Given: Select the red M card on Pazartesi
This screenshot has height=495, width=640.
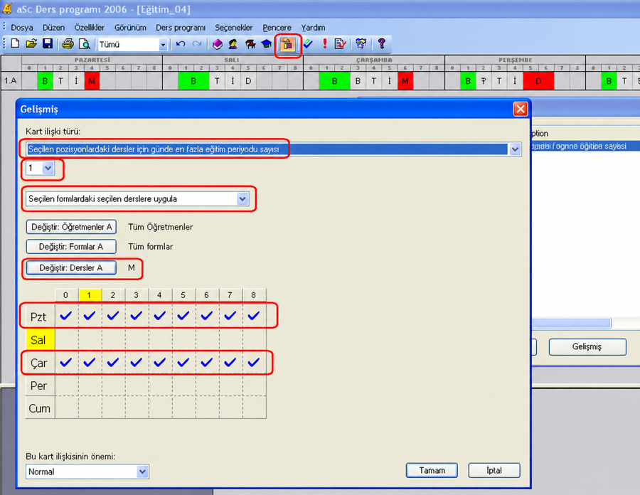Looking at the screenshot, I should (x=92, y=81).
